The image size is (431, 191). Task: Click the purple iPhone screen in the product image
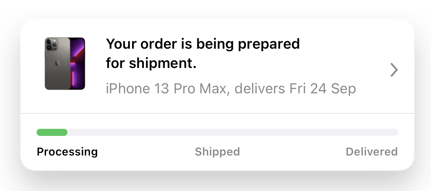click(77, 64)
